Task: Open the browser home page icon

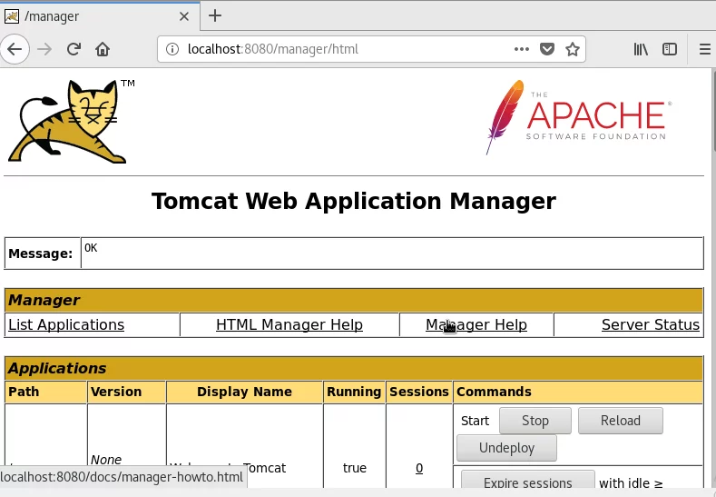Action: (103, 49)
